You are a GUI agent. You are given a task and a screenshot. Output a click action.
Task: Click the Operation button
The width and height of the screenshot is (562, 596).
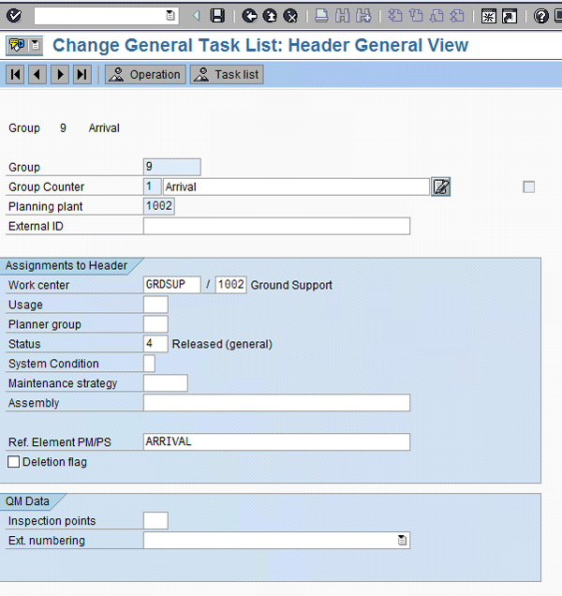145,75
